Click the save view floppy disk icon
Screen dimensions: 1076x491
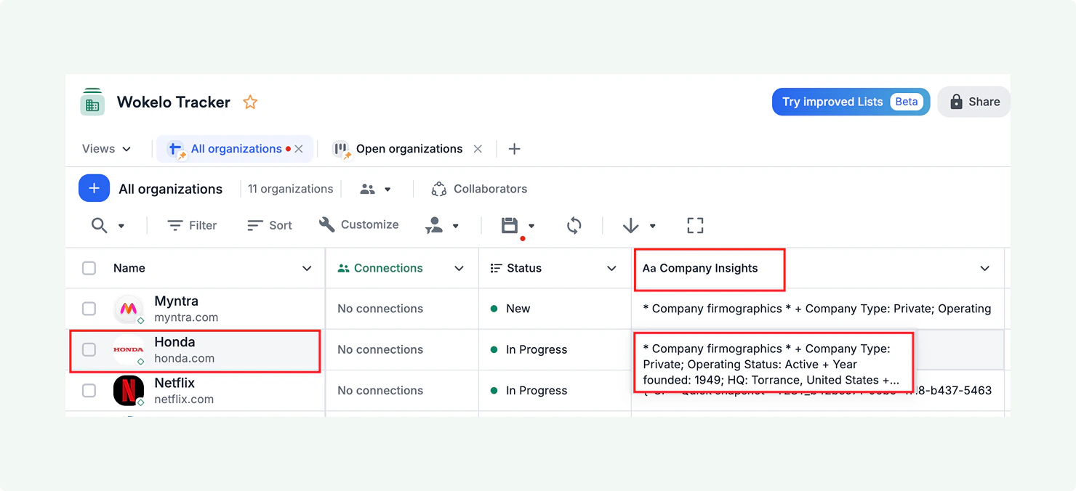pyautogui.click(x=510, y=226)
